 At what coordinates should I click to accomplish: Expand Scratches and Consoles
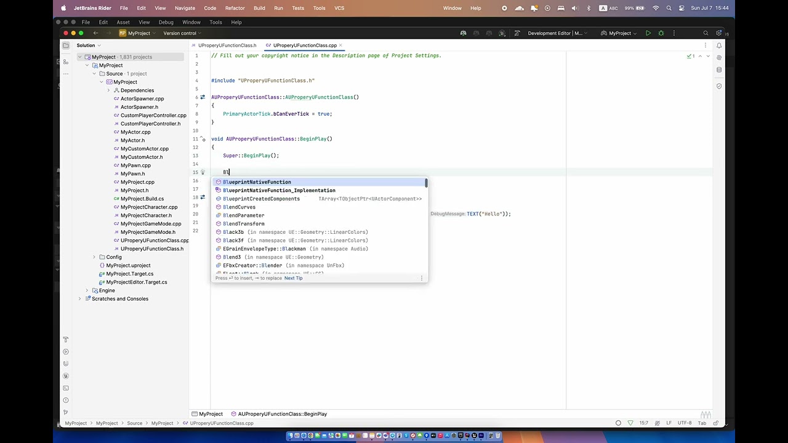79,299
